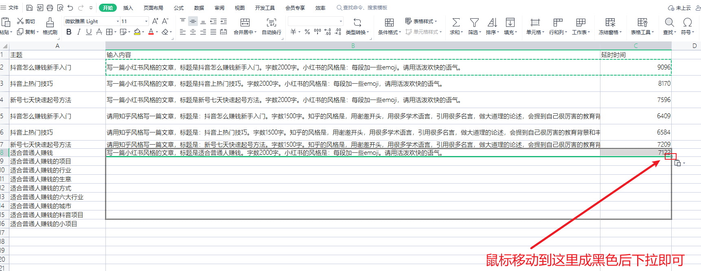Toggle Italic formatting
This screenshot has width=701, height=271.
click(79, 32)
